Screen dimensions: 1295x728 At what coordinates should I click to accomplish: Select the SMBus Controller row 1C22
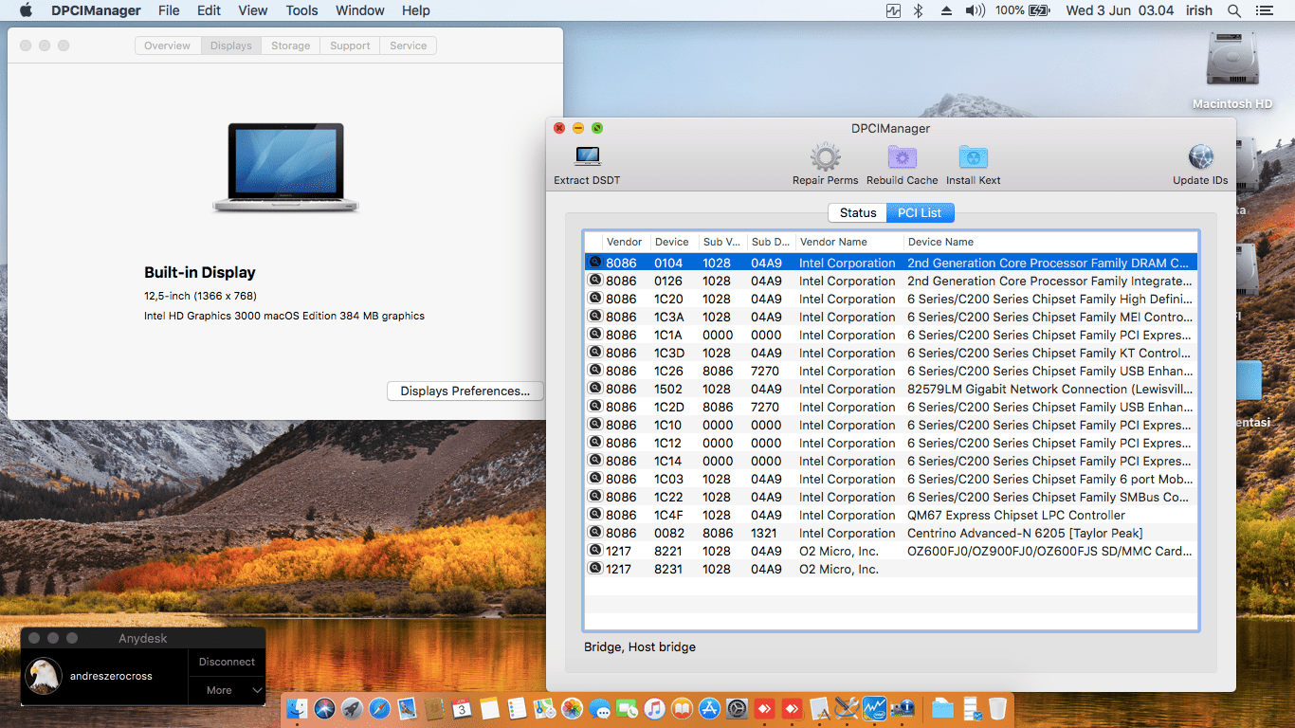click(x=891, y=497)
